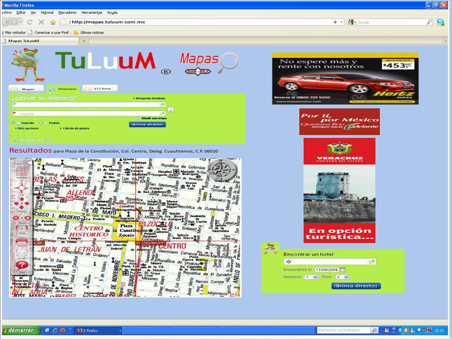Open the Más visitados bookmark
Viewport: 452px width, 339px height.
[13, 32]
